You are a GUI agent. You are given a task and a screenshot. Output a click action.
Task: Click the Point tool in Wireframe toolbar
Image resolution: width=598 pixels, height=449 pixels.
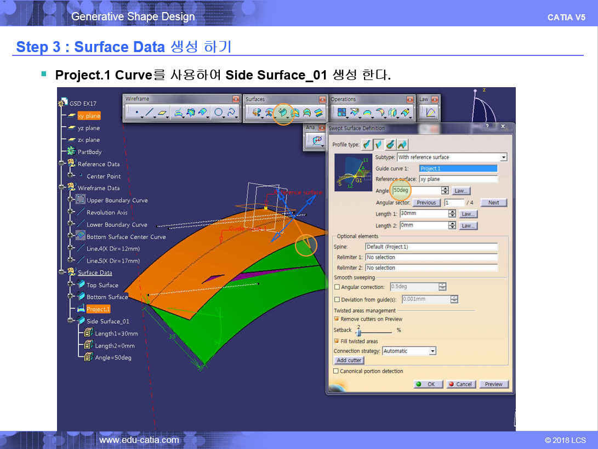pos(135,113)
